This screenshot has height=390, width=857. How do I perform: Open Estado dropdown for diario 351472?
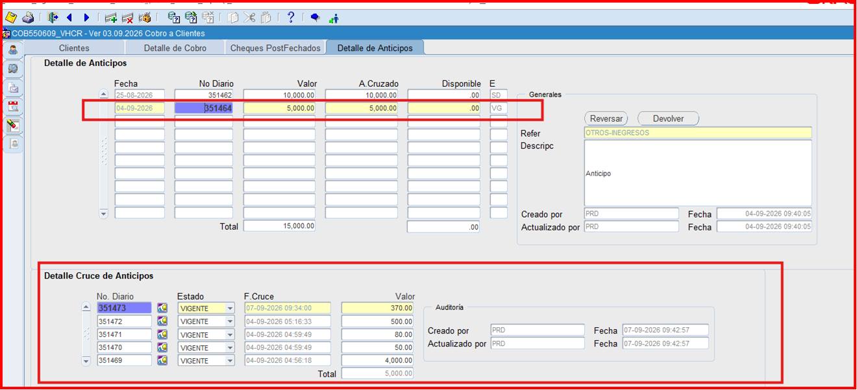click(x=230, y=321)
